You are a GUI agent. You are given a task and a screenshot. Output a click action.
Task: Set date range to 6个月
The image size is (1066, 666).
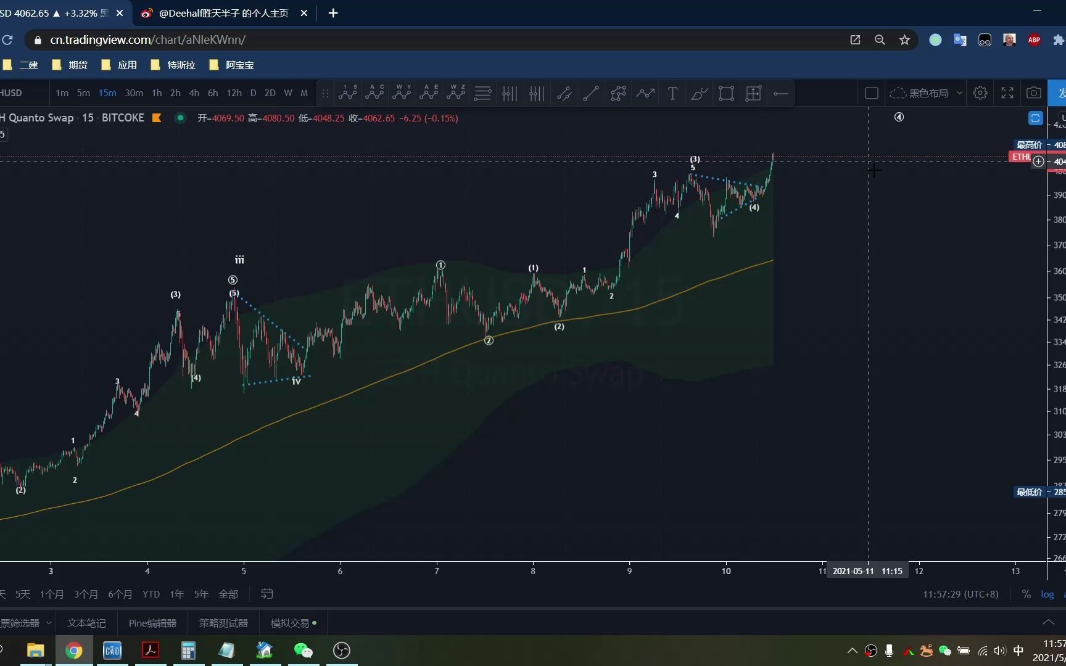pyautogui.click(x=120, y=594)
